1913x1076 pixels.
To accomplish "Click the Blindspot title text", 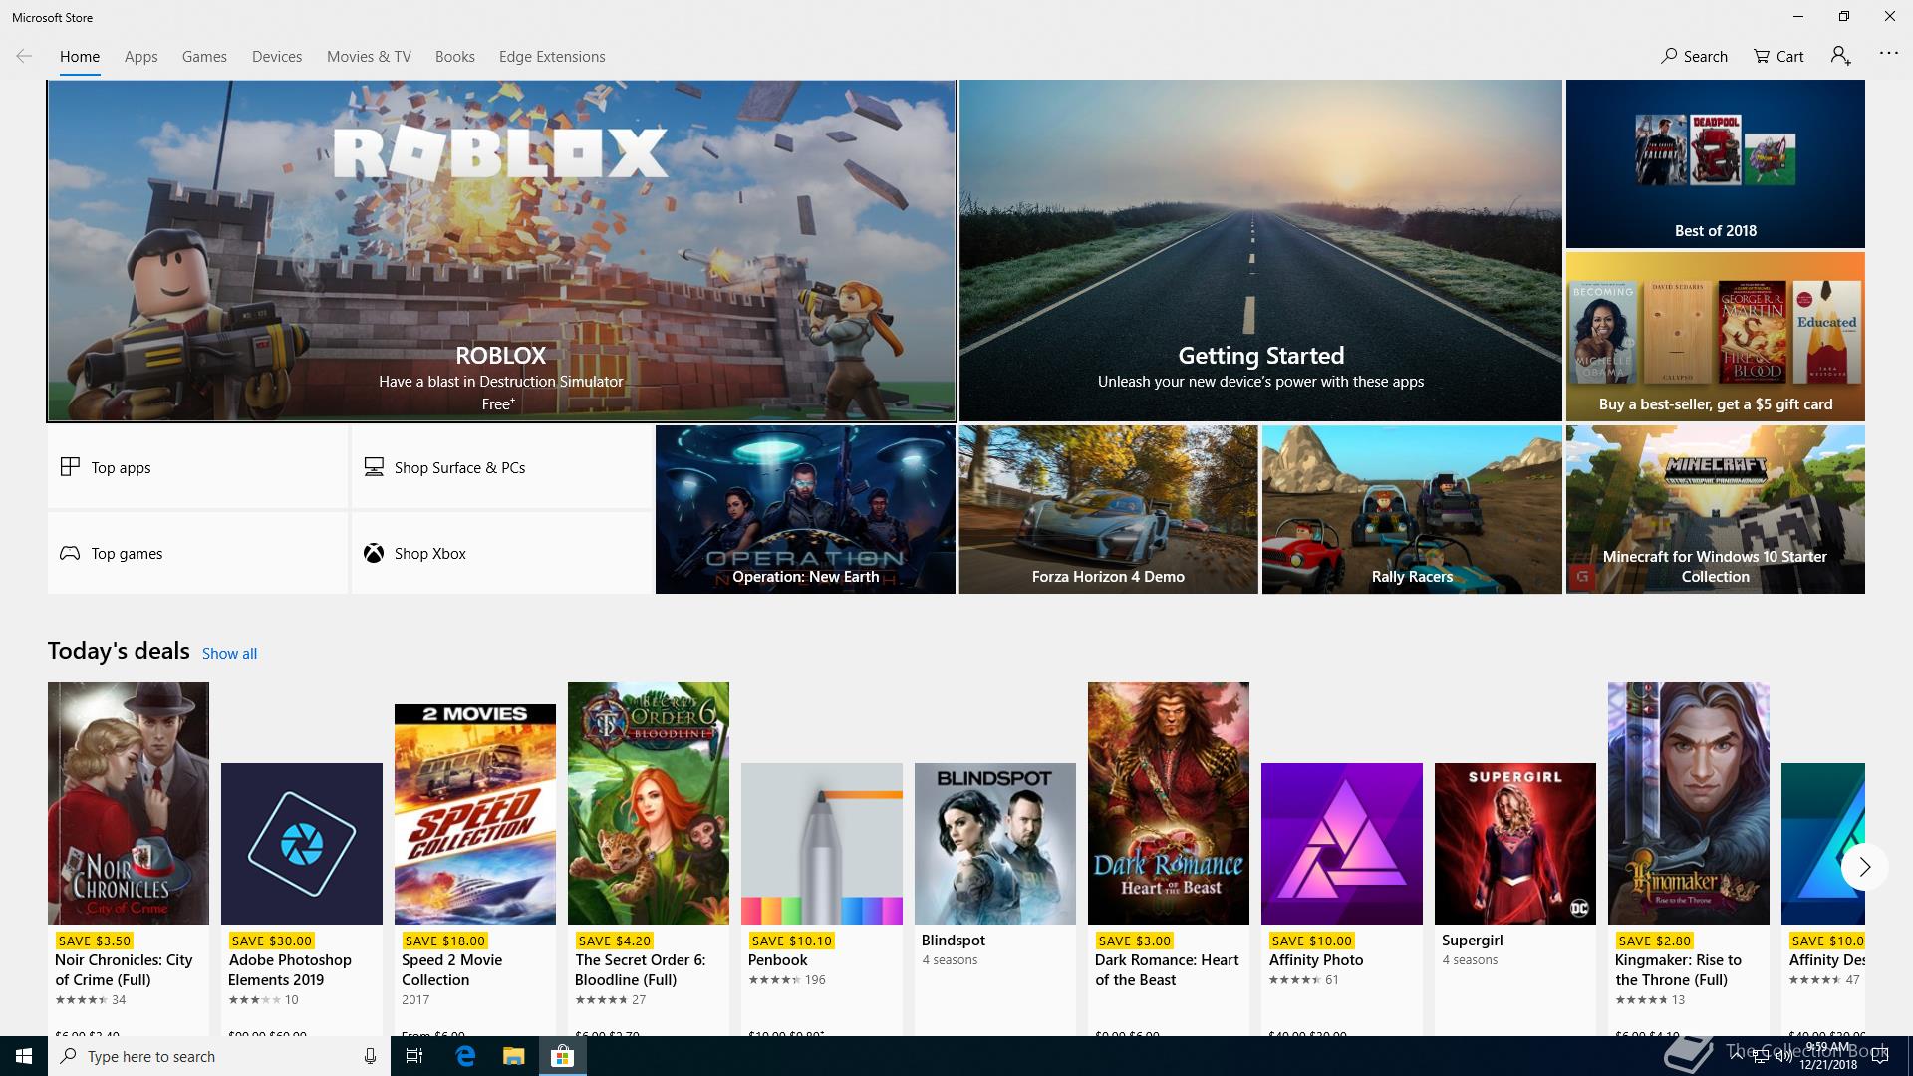I will [953, 941].
